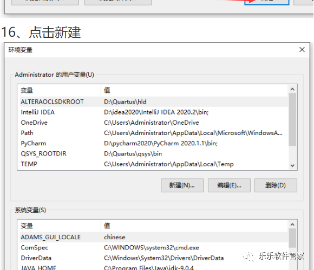The image size is (314, 270).
Task: Close the 环境变量 dialog
Action: [x=302, y=50]
